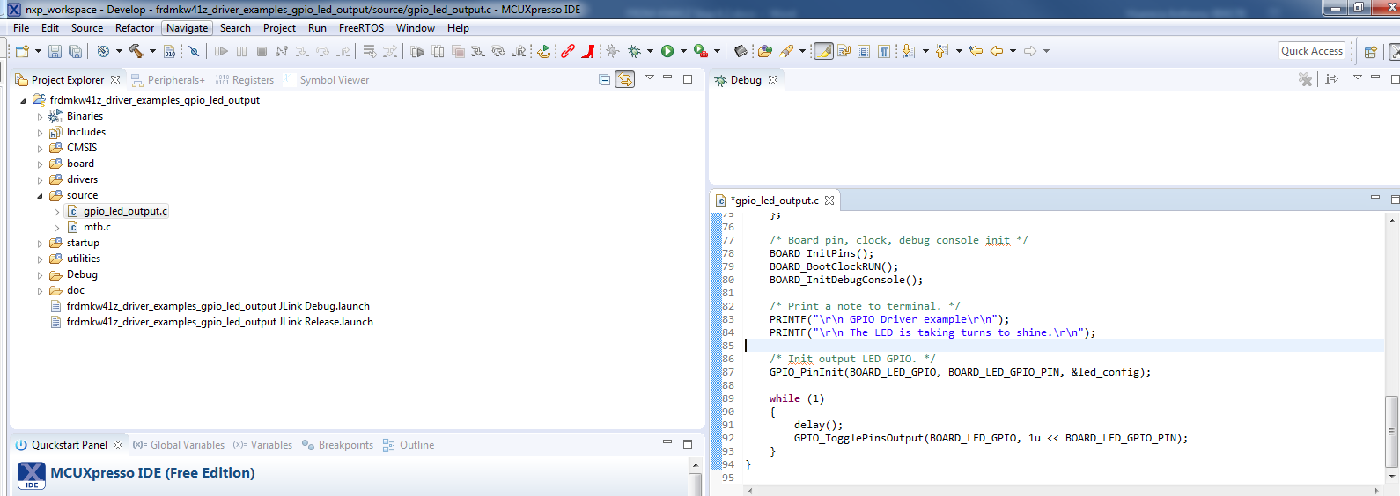Switch to the Peripherals+ tab
1400x496 pixels.
click(x=175, y=80)
